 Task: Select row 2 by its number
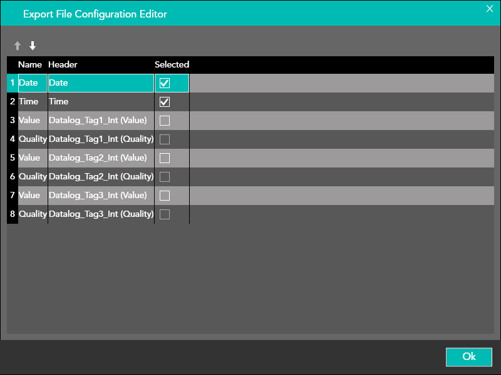pyautogui.click(x=13, y=101)
